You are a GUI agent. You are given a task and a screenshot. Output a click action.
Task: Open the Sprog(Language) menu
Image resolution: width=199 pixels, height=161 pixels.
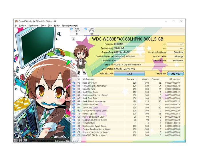tap(70, 26)
